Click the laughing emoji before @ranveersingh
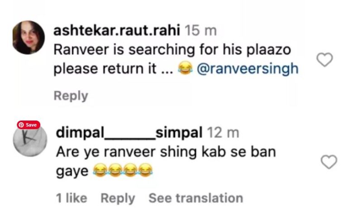This screenshot has height=213, width=362. pyautogui.click(x=185, y=69)
